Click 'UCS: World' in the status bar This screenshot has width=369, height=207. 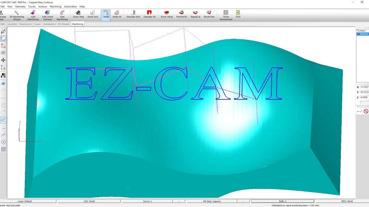click(89, 201)
